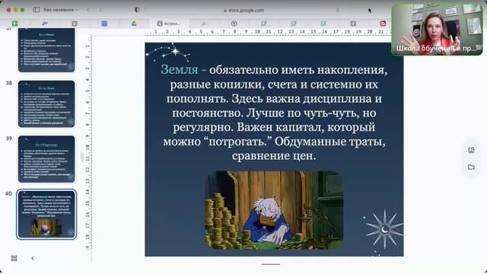Open the red icon tab at far right
Viewport: 487px width, 274px height.
click(x=383, y=24)
